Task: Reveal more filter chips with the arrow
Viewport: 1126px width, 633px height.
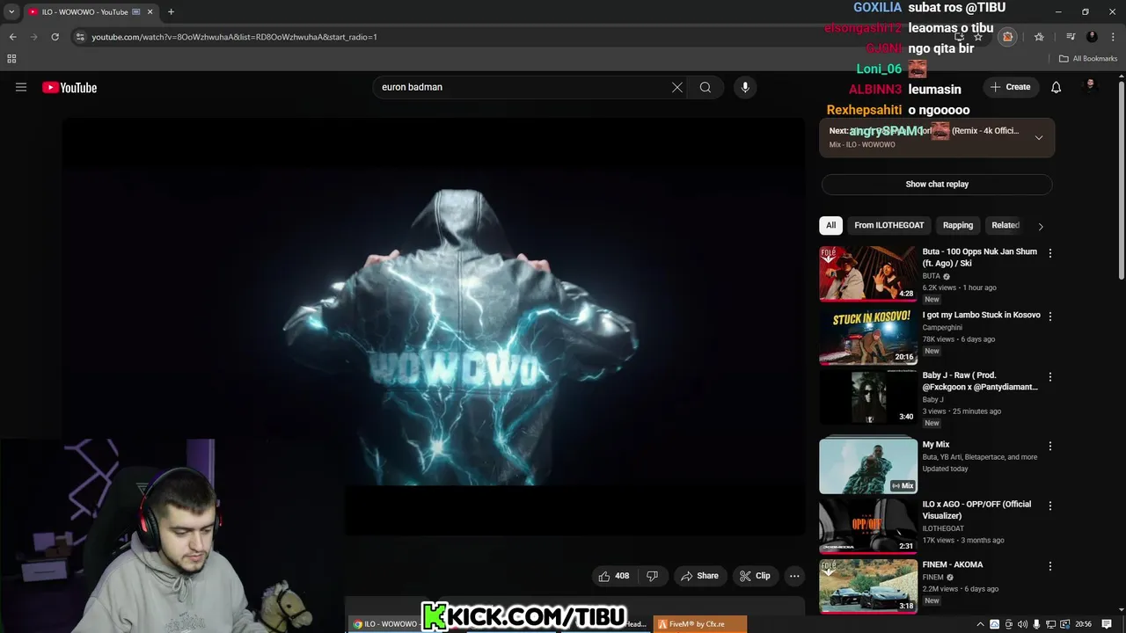Action: [x=1041, y=226]
